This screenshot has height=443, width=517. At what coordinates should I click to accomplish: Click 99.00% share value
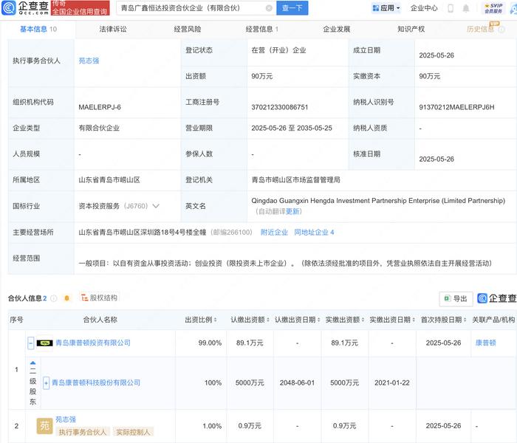point(210,343)
